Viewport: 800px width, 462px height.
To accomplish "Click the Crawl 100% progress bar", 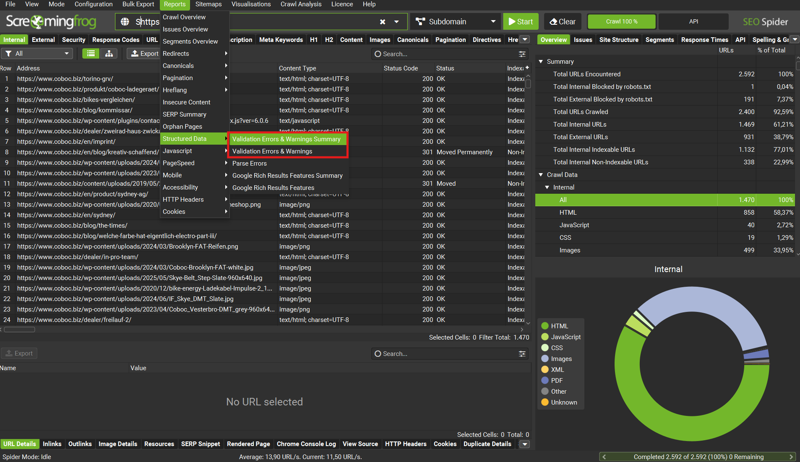I will [x=622, y=21].
